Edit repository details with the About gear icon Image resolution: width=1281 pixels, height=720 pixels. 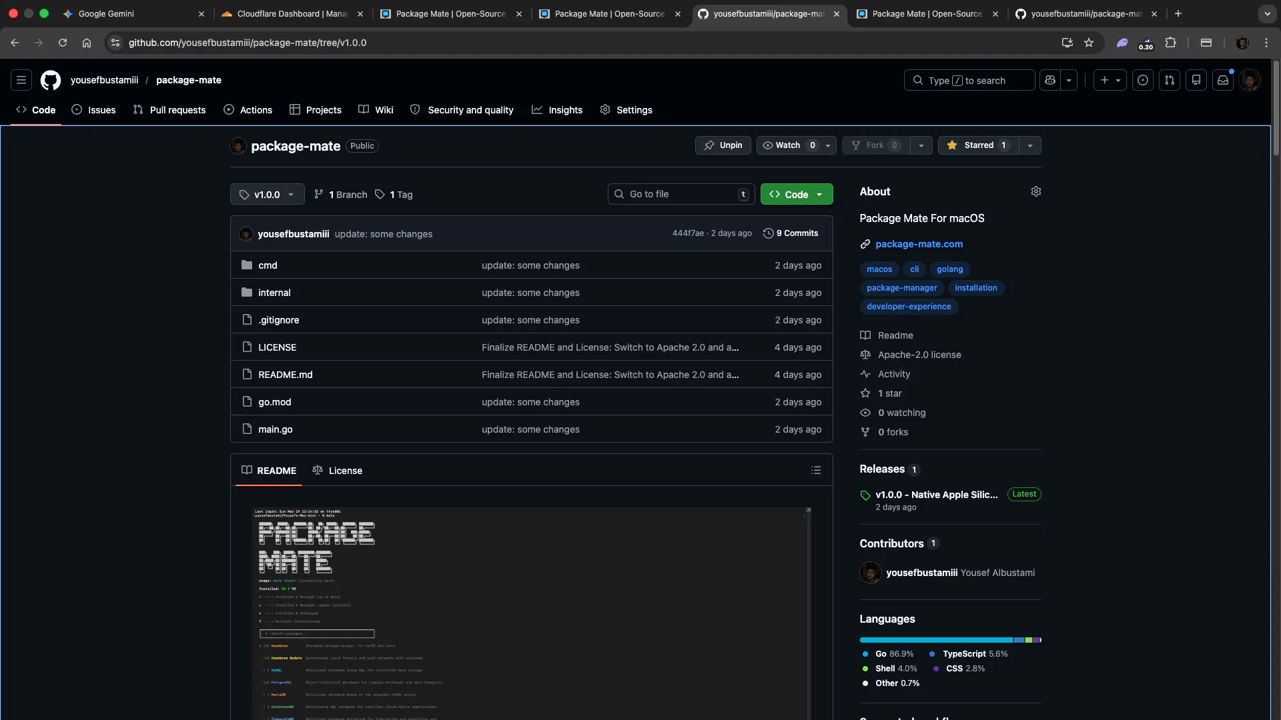click(x=1036, y=191)
